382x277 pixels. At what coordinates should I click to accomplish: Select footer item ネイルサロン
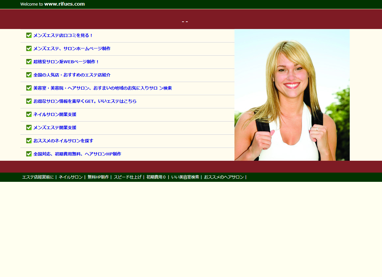click(x=71, y=177)
